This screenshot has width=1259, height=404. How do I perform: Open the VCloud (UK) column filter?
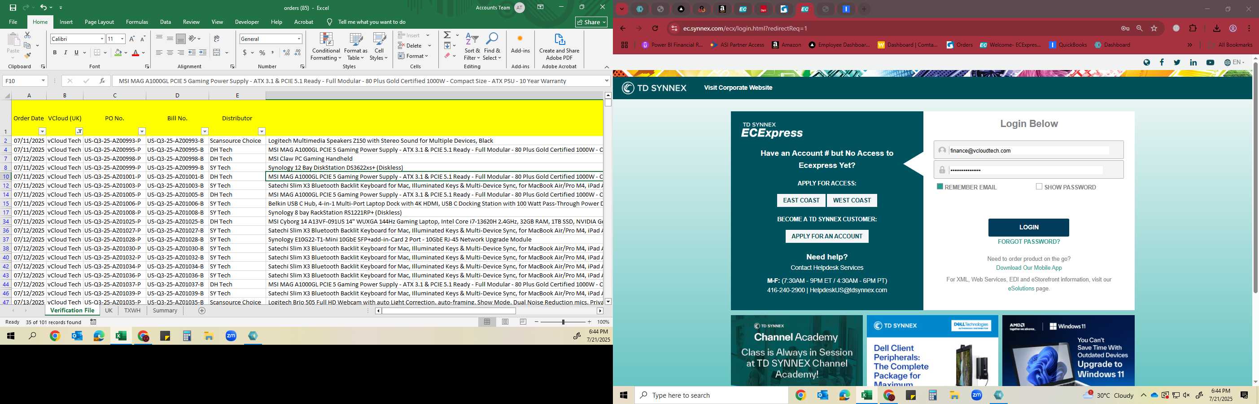click(79, 131)
